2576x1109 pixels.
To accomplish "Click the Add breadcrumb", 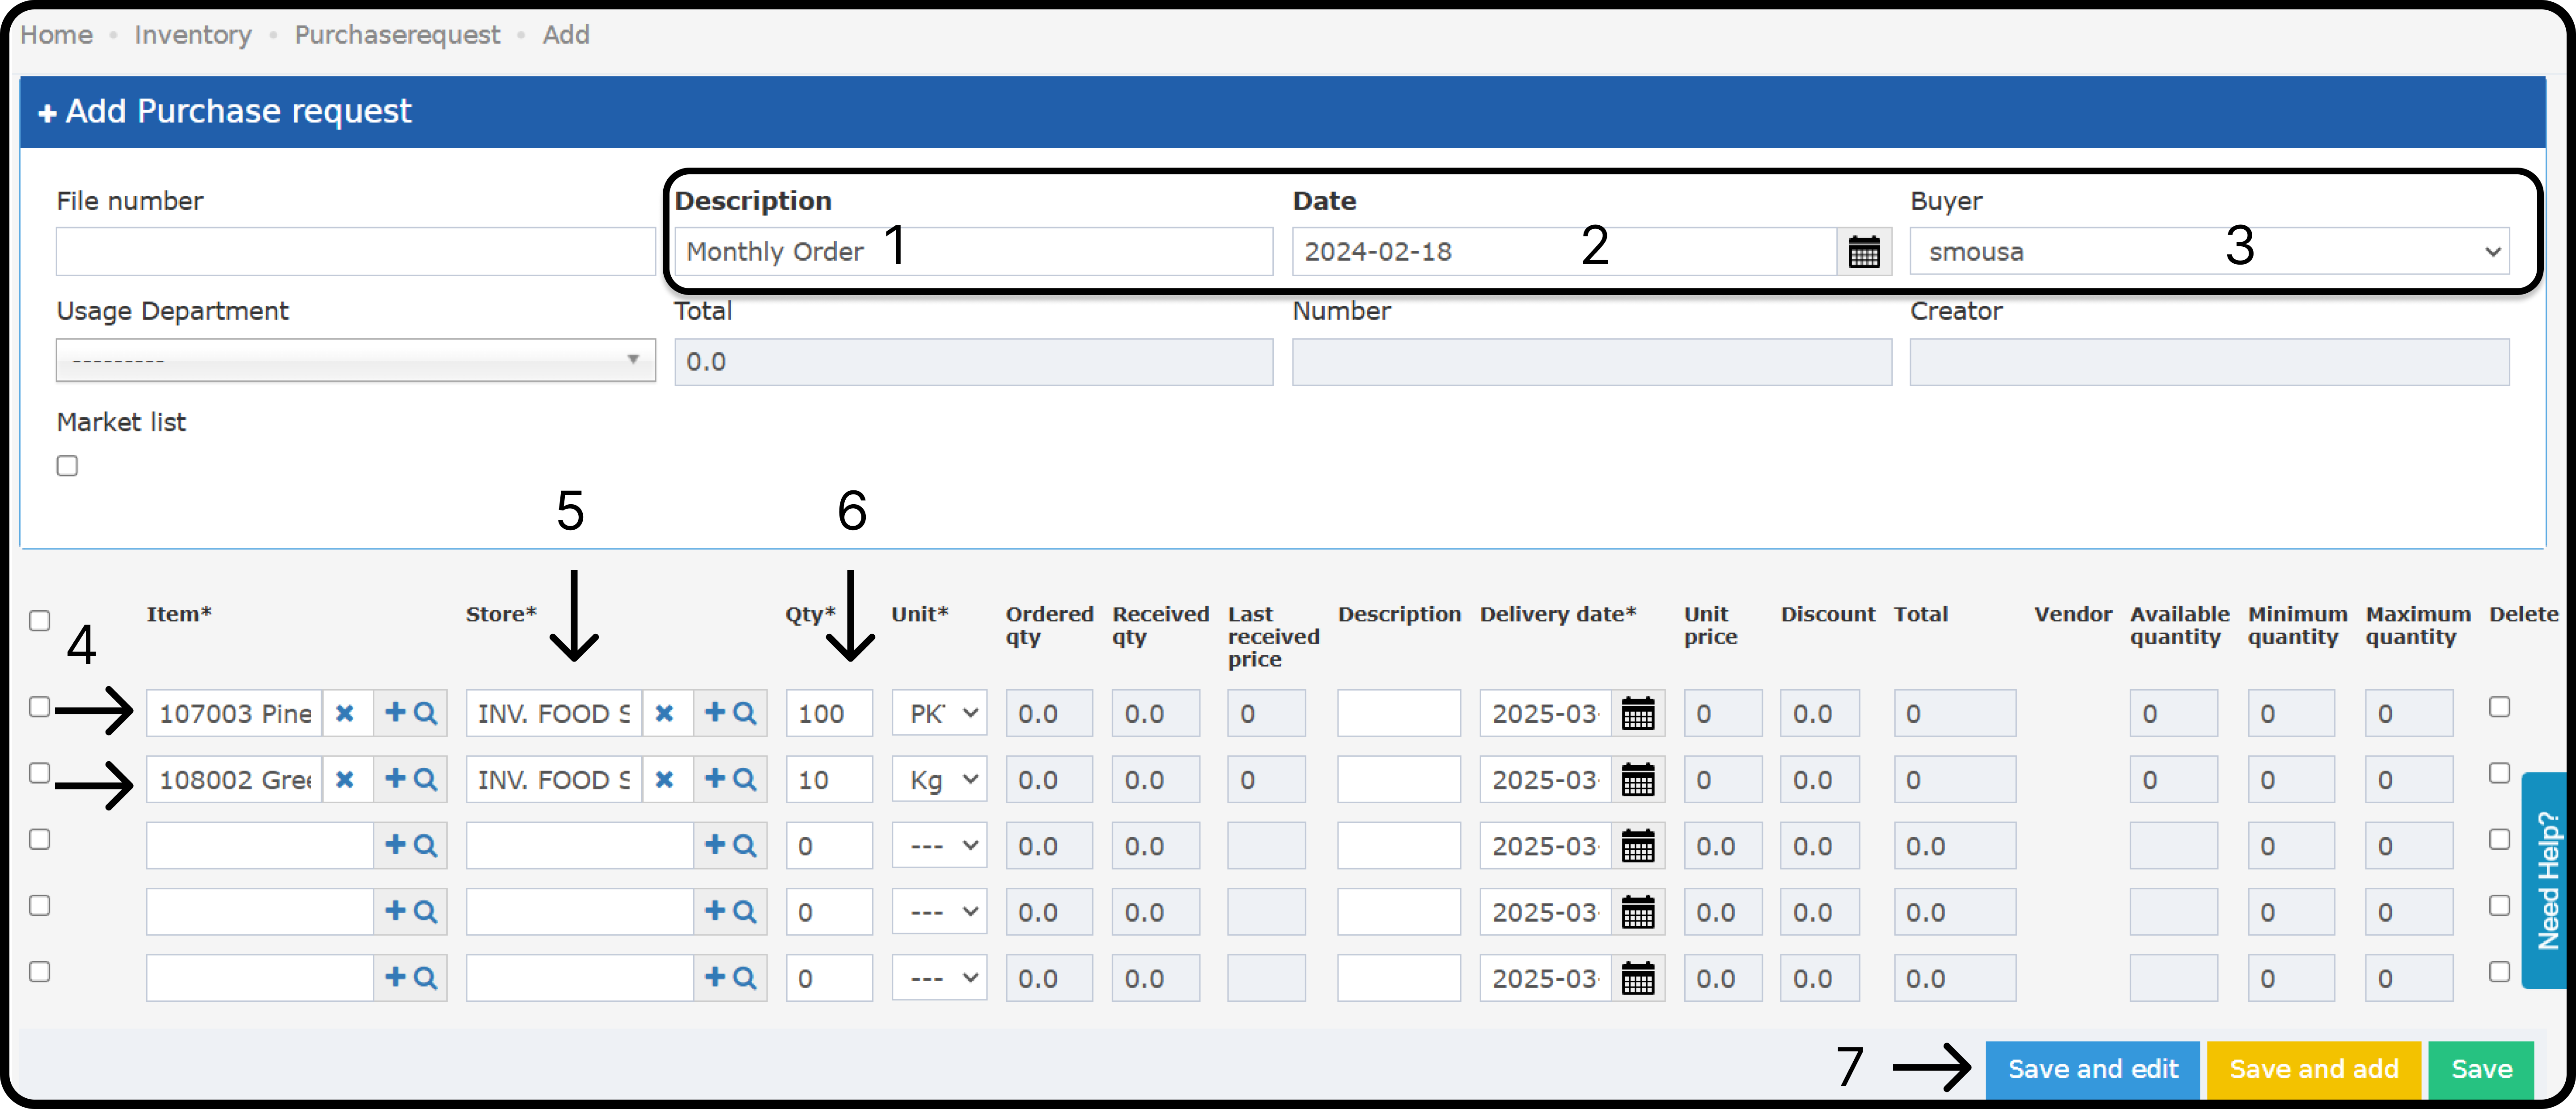I will point(566,35).
